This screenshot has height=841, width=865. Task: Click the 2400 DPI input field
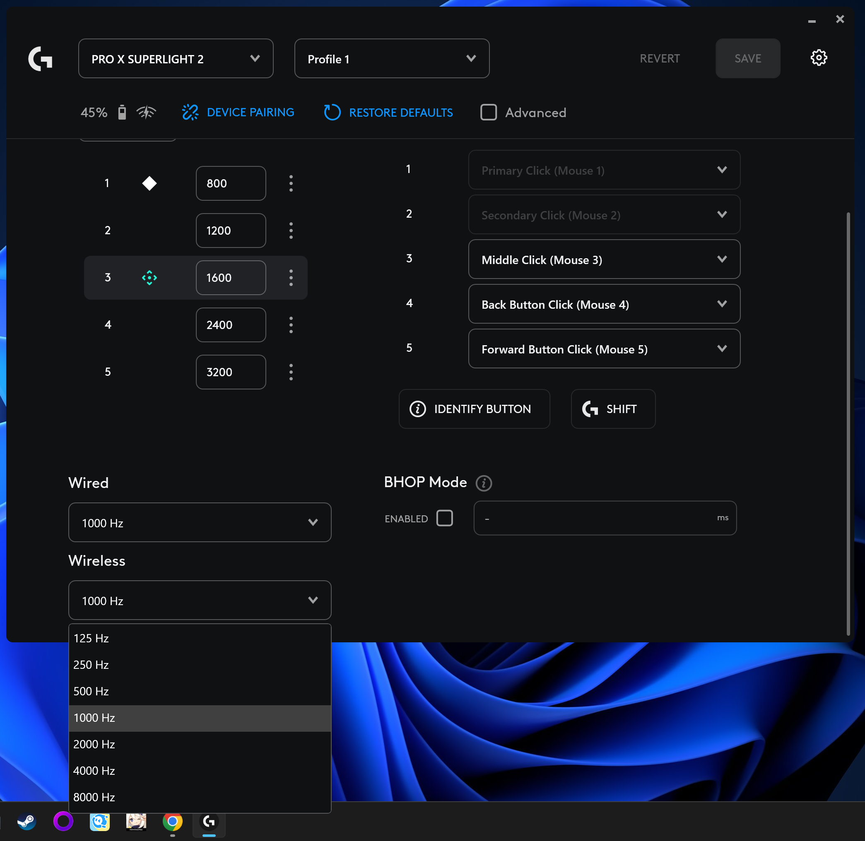(230, 325)
